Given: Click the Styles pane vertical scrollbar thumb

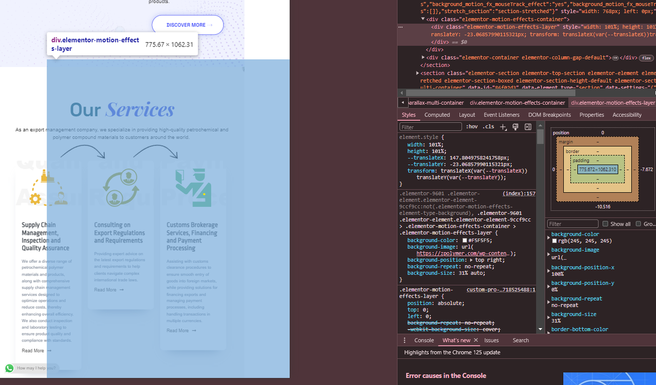Looking at the screenshot, I should tap(541, 137).
